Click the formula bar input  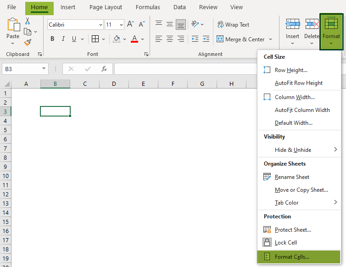(186, 69)
